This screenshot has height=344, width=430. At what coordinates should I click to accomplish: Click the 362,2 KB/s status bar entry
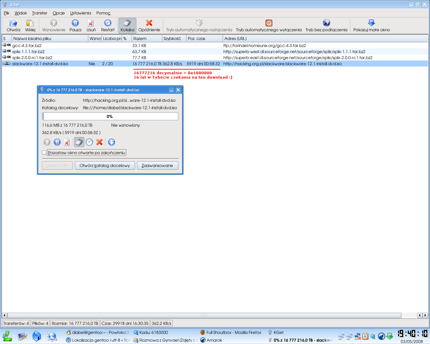[x=162, y=323]
